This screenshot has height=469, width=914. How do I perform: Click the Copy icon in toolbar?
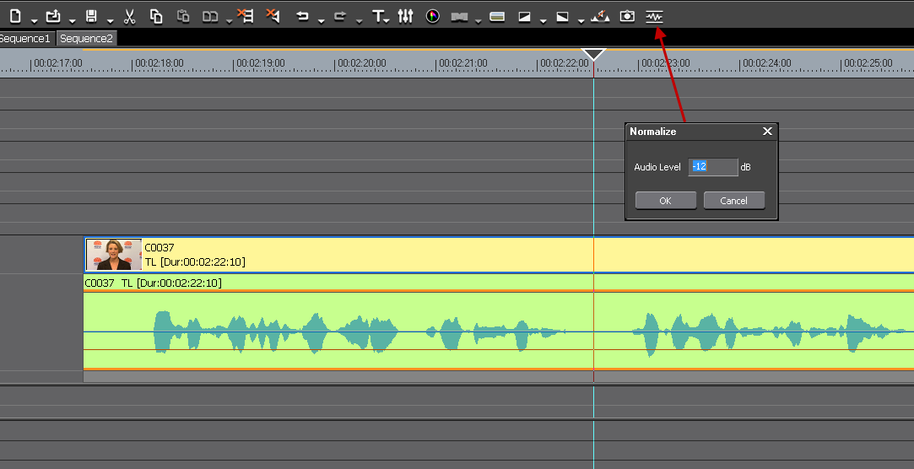(156, 16)
